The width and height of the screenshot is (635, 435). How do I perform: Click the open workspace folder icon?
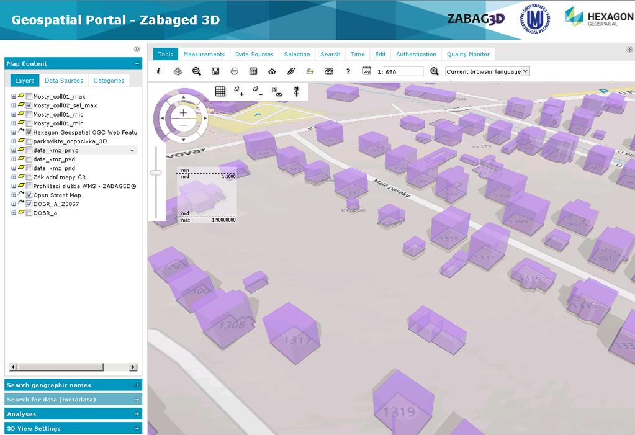tap(310, 71)
